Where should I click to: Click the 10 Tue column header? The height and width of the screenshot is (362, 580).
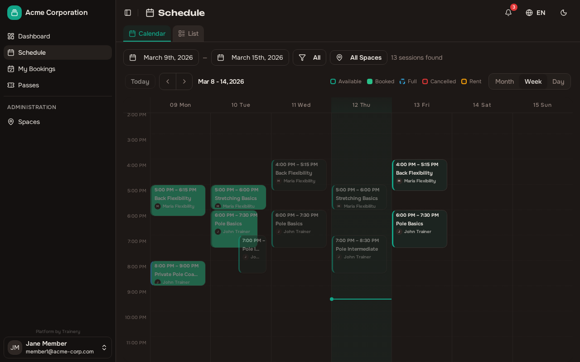point(241,105)
